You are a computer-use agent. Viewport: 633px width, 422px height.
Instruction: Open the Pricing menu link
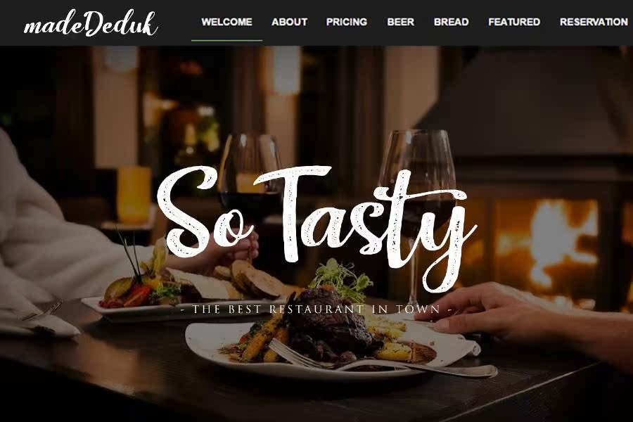(x=347, y=22)
